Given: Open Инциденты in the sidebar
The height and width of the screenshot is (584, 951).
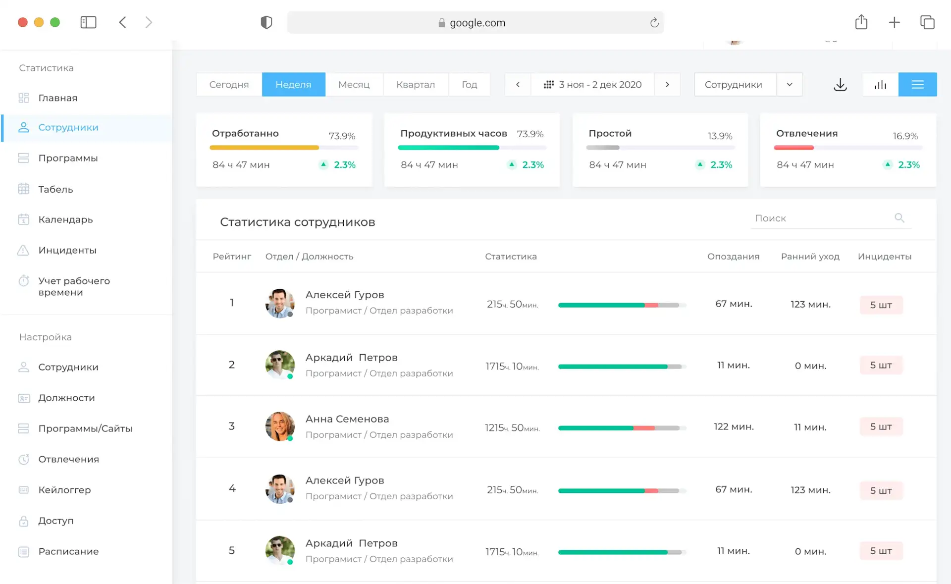Looking at the screenshot, I should [67, 250].
